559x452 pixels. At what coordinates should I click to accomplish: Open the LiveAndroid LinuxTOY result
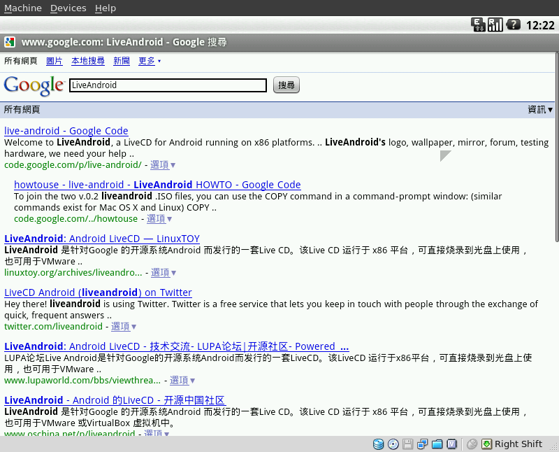(x=102, y=239)
